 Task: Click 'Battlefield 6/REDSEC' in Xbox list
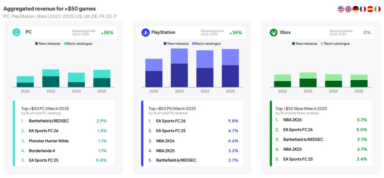[303, 139]
